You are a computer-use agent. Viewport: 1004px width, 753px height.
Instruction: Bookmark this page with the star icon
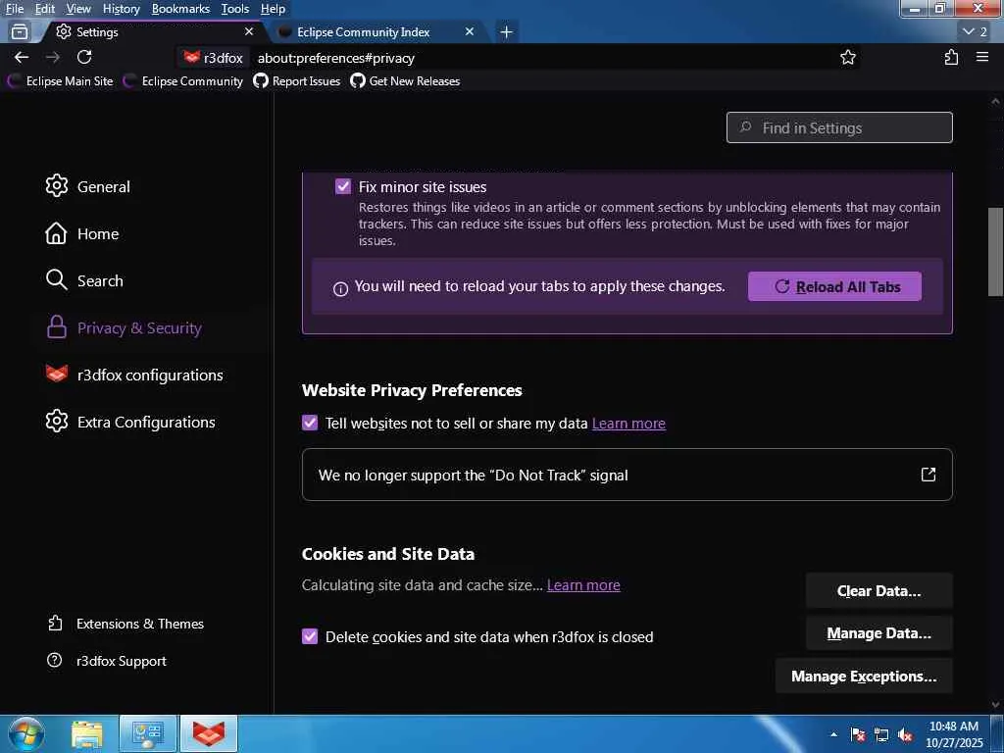point(848,58)
